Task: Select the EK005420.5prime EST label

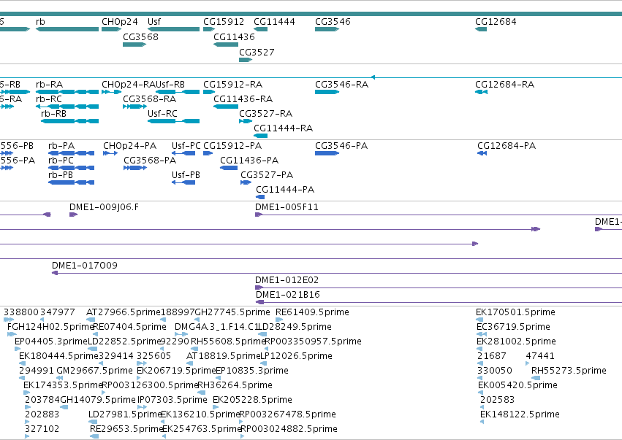Action: pos(517,385)
